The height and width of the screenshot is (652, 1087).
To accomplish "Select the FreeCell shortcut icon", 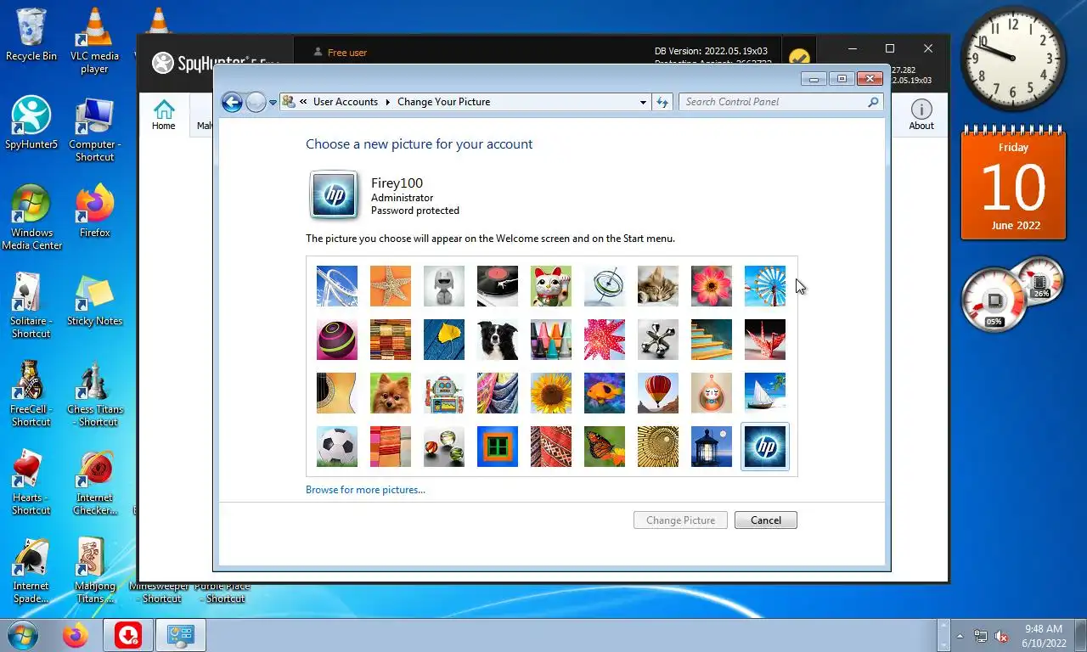I will click(31, 394).
